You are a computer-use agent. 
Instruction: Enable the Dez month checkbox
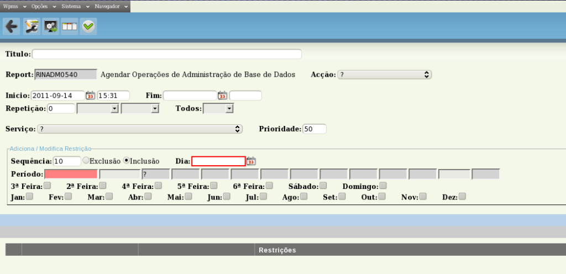click(463, 197)
